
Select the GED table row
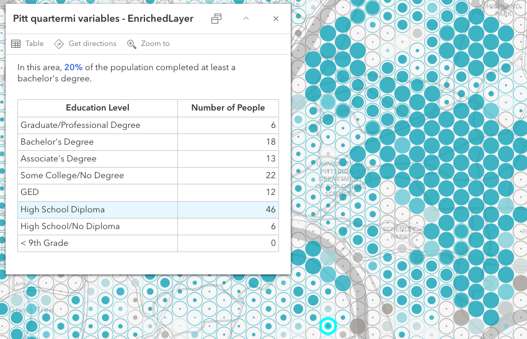148,192
